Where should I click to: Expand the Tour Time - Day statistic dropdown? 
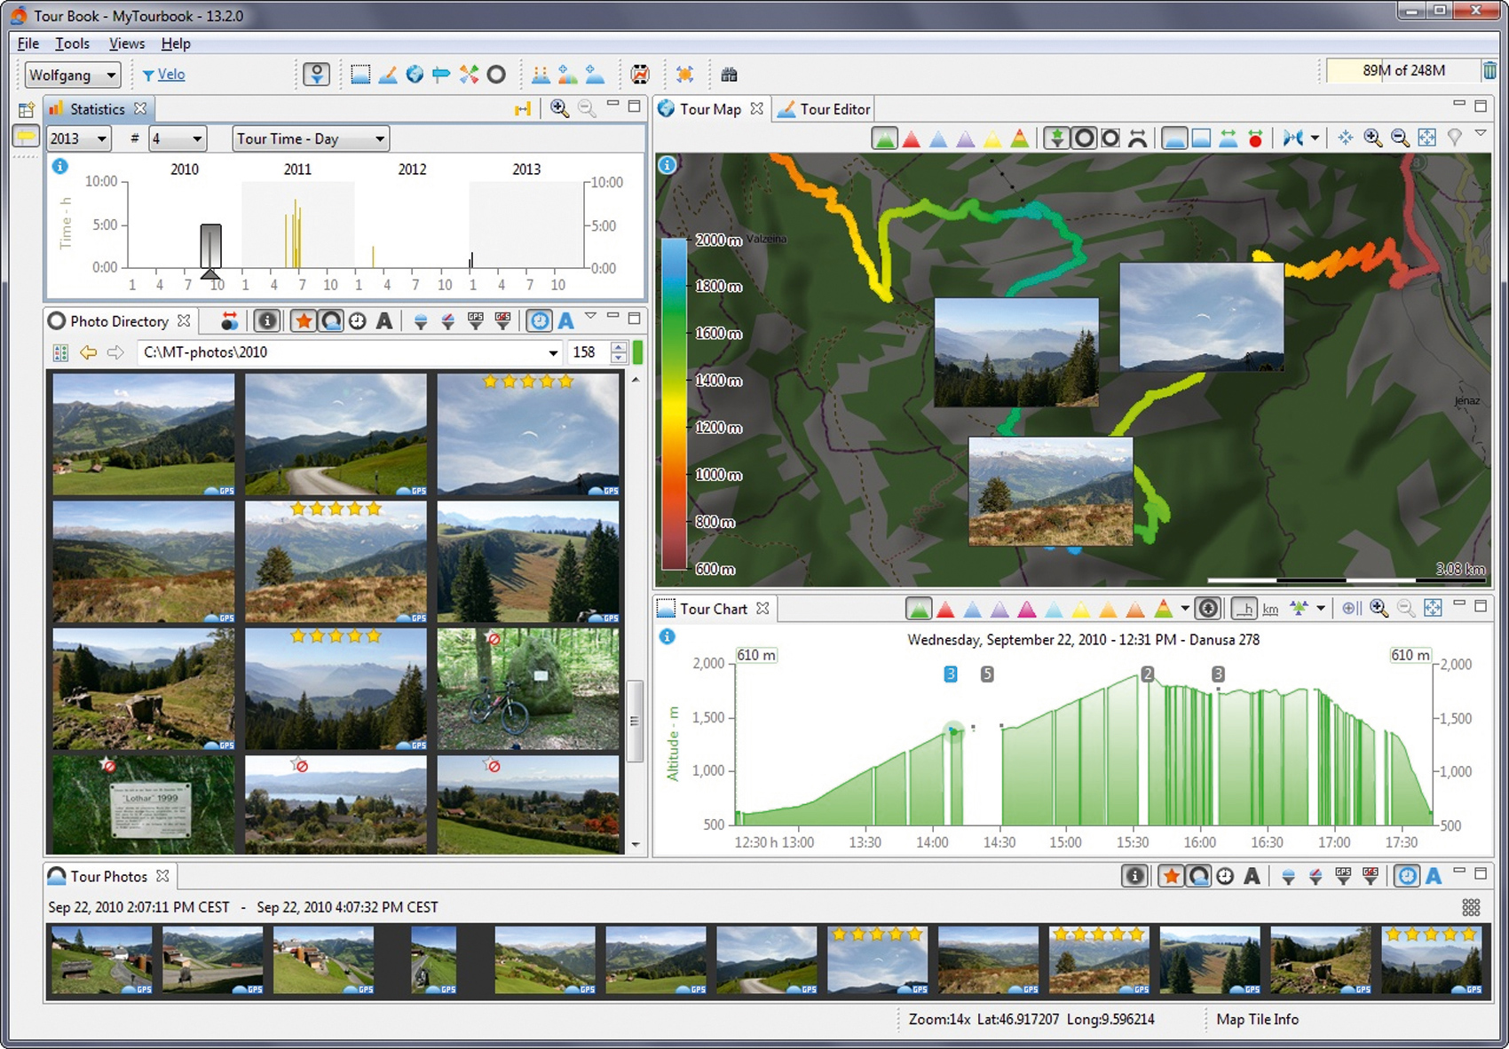[x=311, y=138]
